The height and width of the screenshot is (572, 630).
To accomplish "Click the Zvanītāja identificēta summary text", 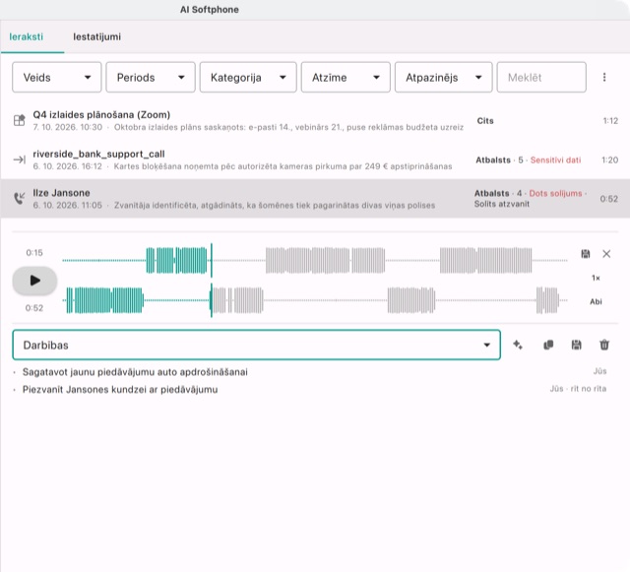I will [275, 206].
